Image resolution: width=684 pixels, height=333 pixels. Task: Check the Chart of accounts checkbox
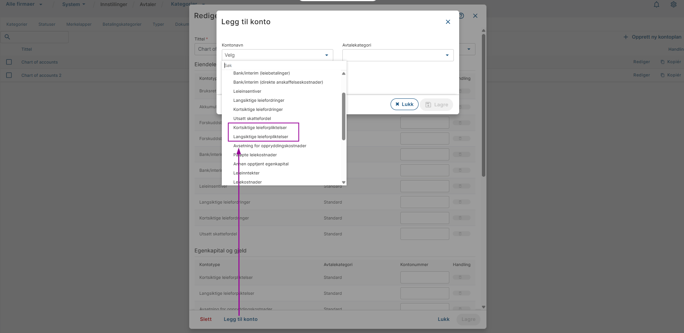(9, 62)
